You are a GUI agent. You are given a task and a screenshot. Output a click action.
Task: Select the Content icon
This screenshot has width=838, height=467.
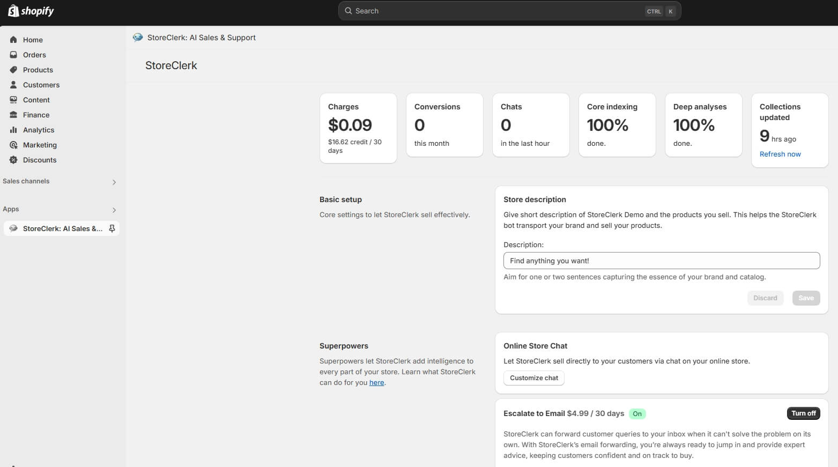(13, 100)
